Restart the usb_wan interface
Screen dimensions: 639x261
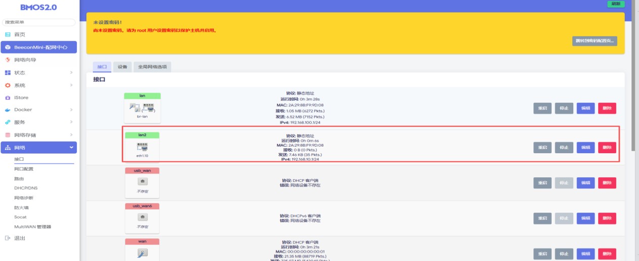[x=543, y=183]
